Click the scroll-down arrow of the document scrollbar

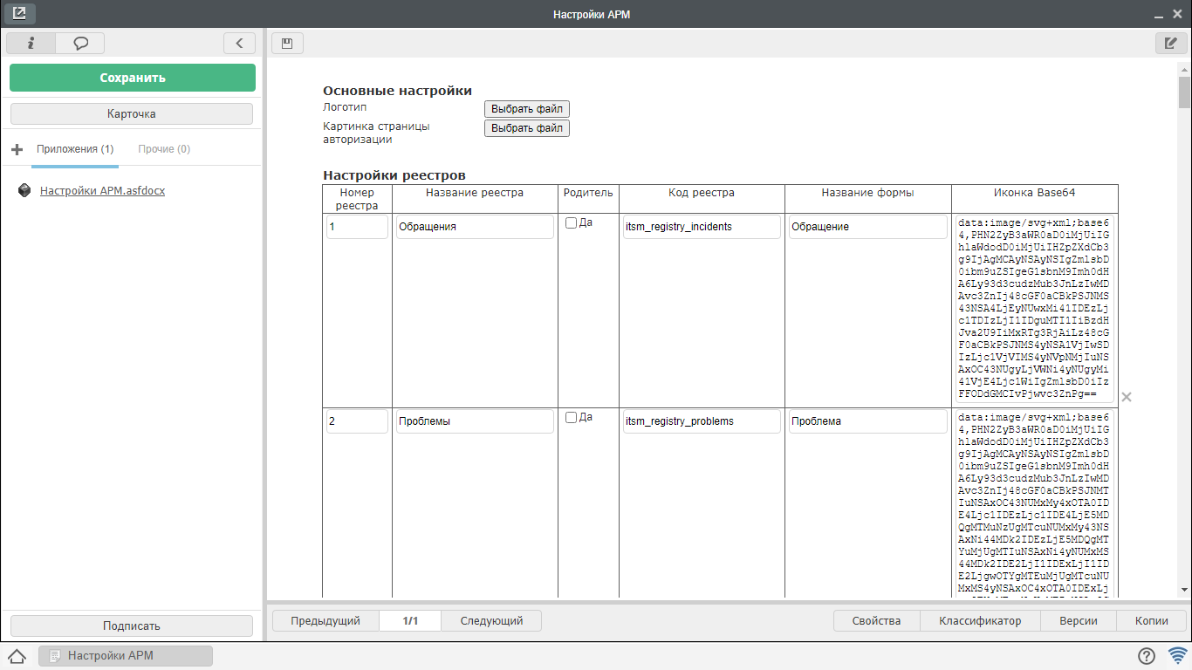[x=1184, y=591]
